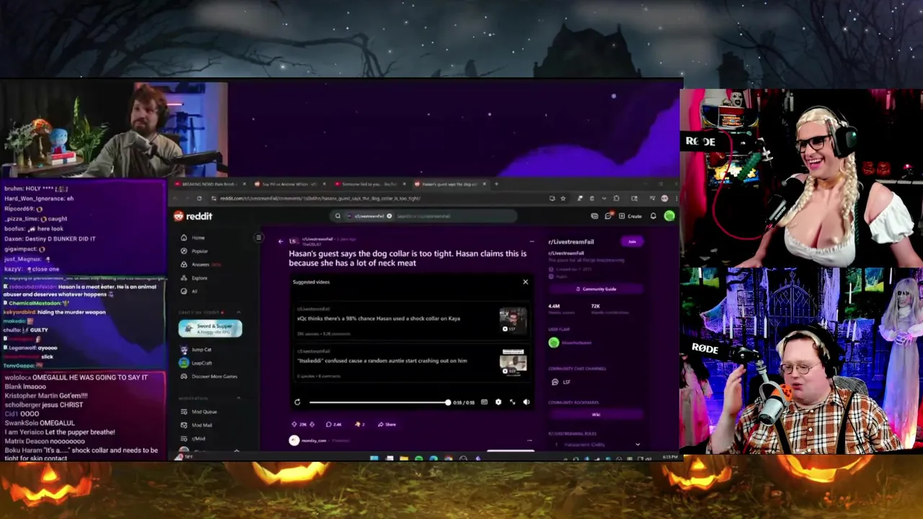Toggle captions on the video player
Screen dimensions: 923x519
(484, 402)
